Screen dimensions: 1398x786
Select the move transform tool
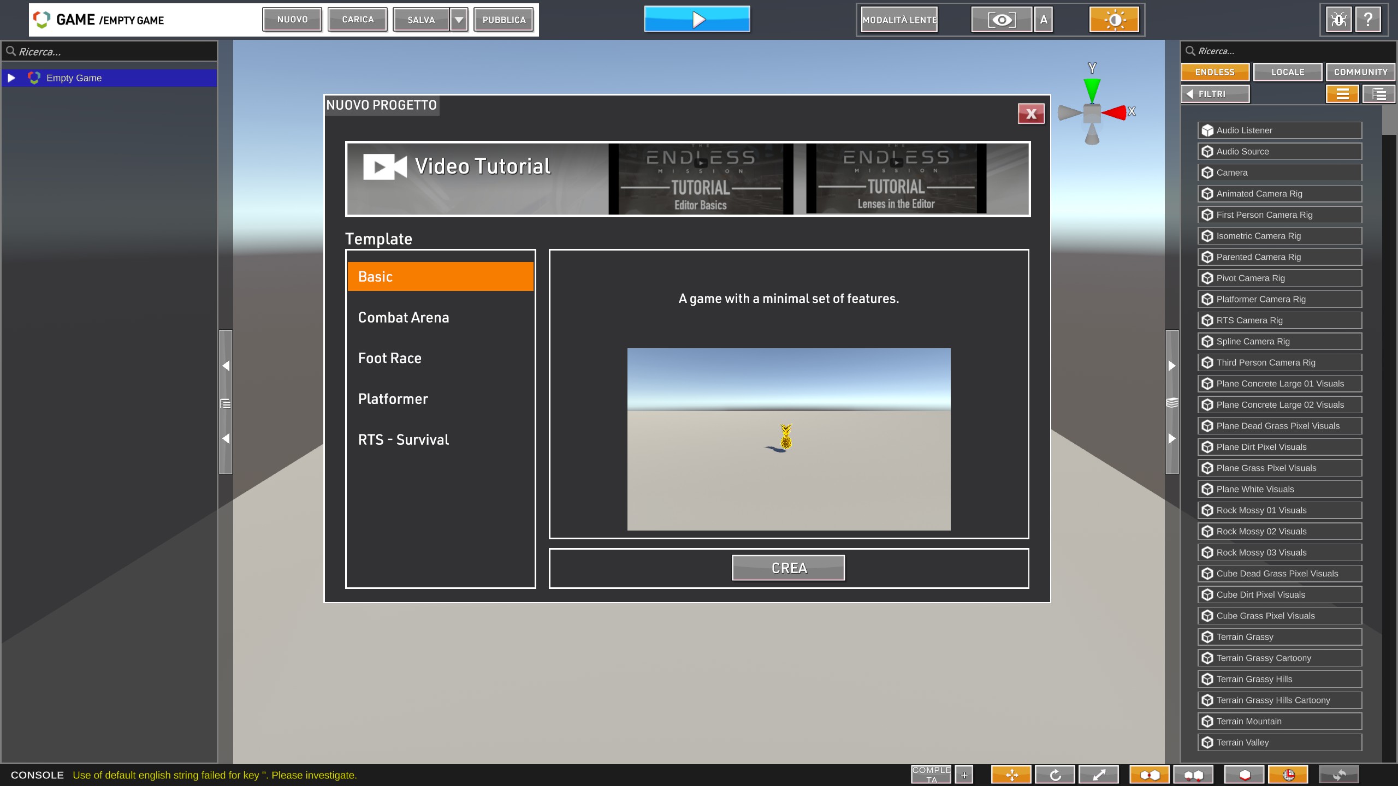tap(1011, 775)
